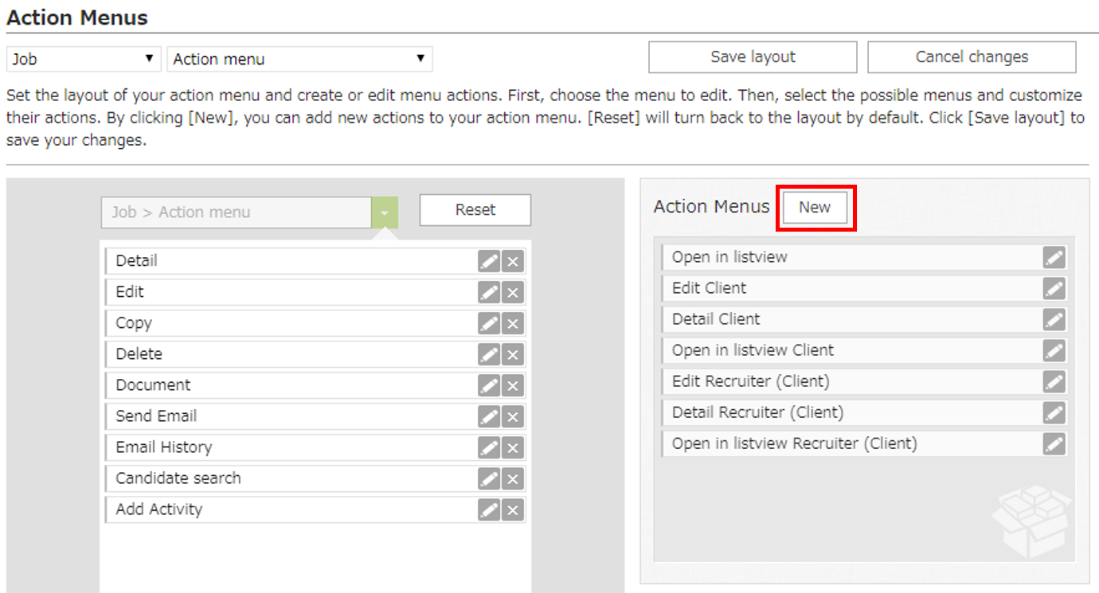This screenshot has width=1099, height=593.
Task: Edit the Candidate search action
Action: pyautogui.click(x=488, y=478)
